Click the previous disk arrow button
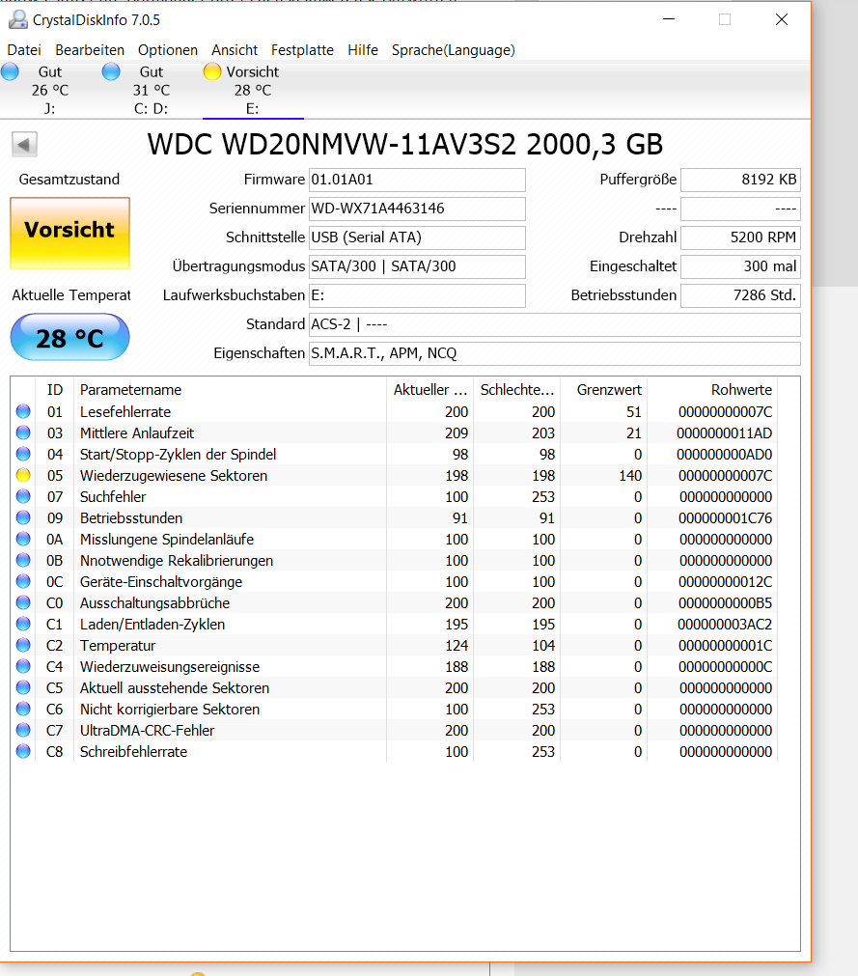 pyautogui.click(x=24, y=145)
